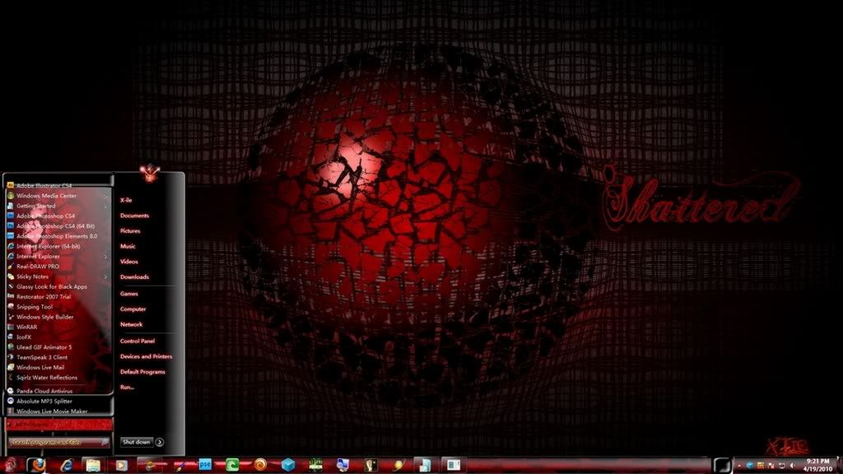Open Panda Cloud Antivirus
The width and height of the screenshot is (843, 474).
click(44, 391)
